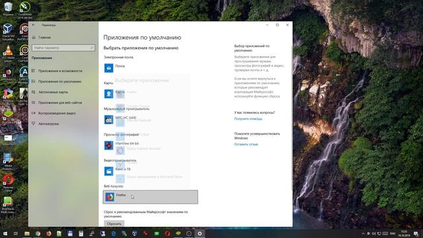Image resolution: width=423 pixels, height=238 pixels.
Task: Open the calculator icon on the taskbar
Action: pyautogui.click(x=81, y=233)
